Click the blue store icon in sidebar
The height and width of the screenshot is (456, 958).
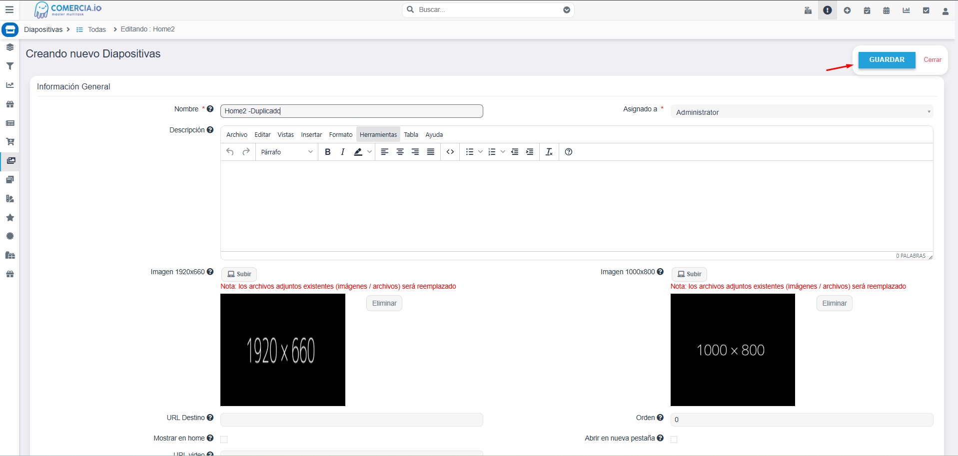click(10, 30)
